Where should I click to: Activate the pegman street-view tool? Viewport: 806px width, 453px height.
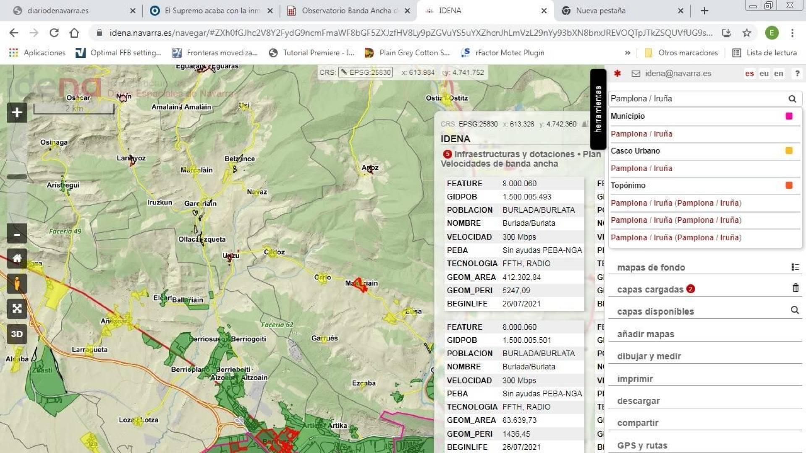coord(16,284)
